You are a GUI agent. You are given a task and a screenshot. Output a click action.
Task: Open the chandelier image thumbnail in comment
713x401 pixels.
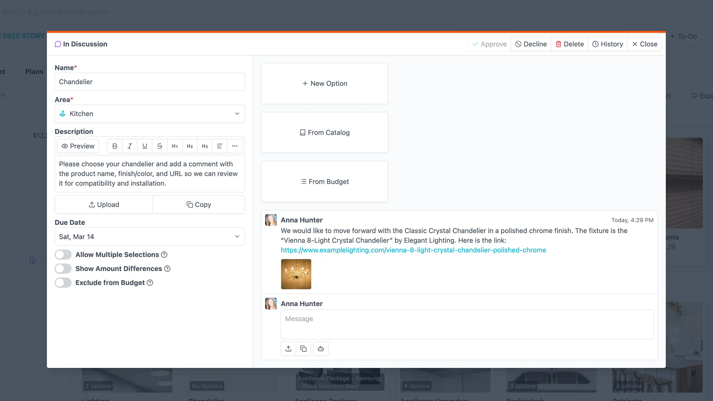tap(296, 274)
